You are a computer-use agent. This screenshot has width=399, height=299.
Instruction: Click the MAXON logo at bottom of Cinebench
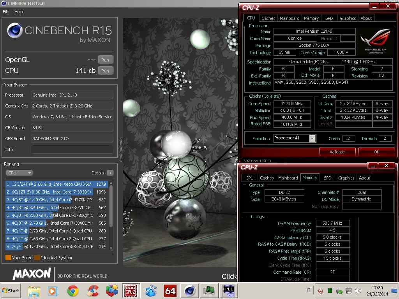pos(32,274)
